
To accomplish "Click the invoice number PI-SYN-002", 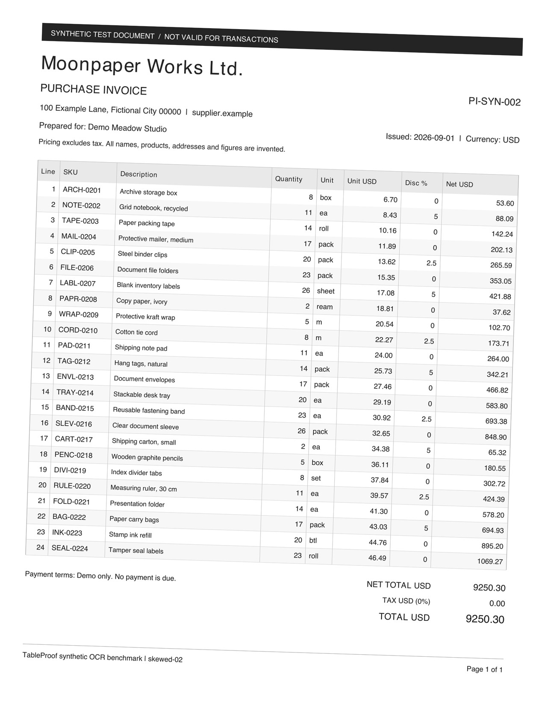I will coord(495,102).
